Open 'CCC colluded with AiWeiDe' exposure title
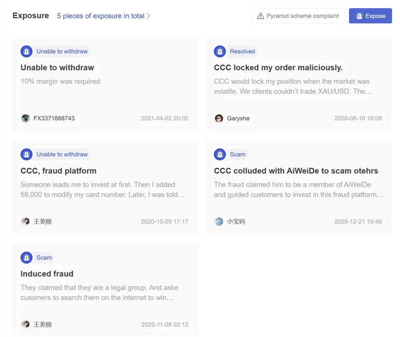Viewport: 400px width, 337px height. [296, 171]
